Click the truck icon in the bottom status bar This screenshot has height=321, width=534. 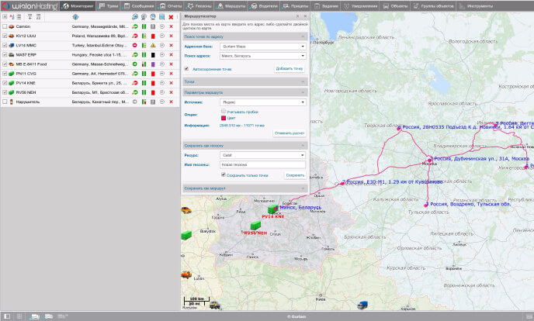34,316
